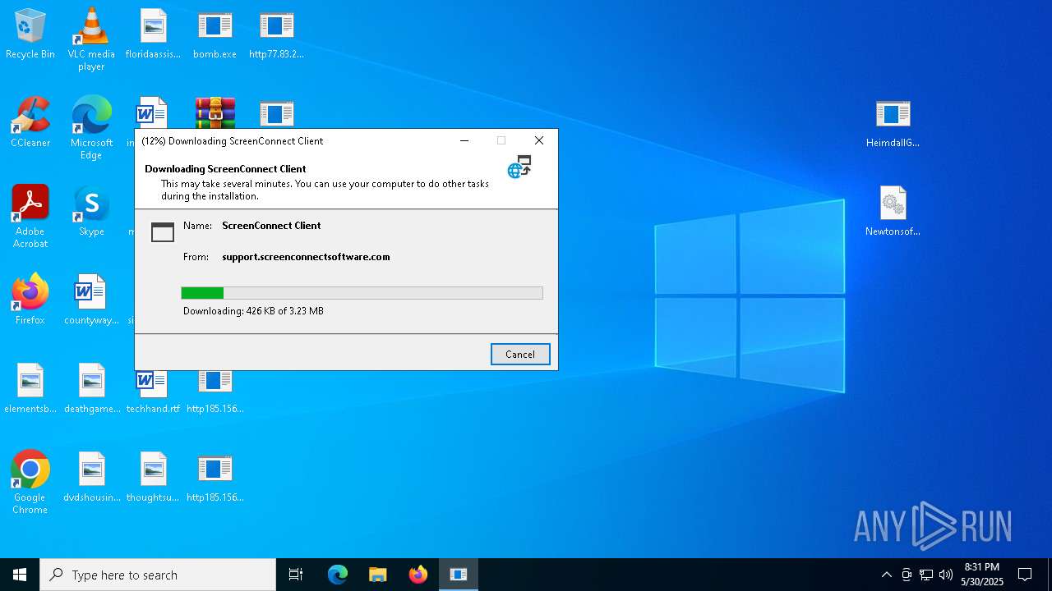Viewport: 1052px width, 591px height.
Task: Select the floridaassis... image file
Action: tap(153, 34)
